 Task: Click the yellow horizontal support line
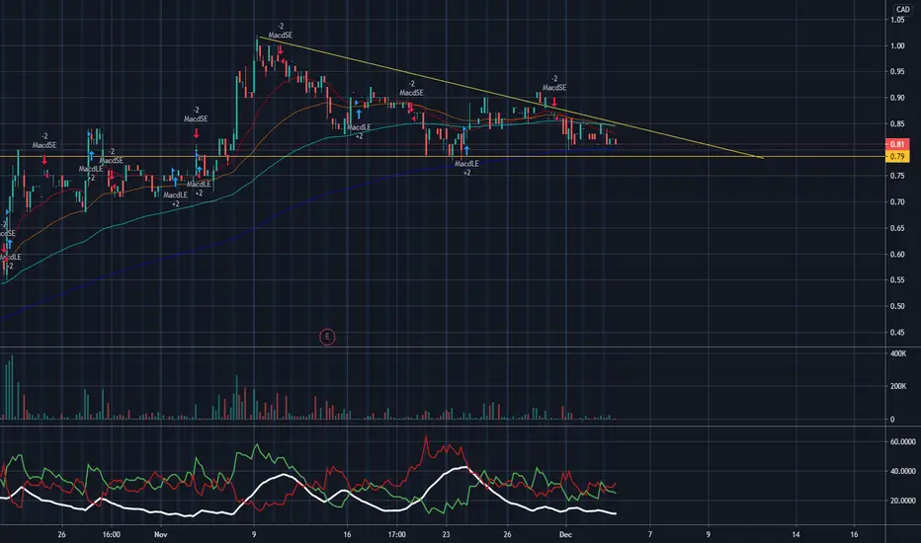tap(441, 157)
